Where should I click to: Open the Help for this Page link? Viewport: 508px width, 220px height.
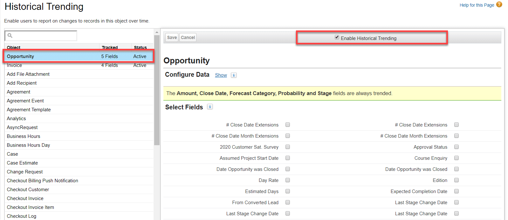pyautogui.click(x=477, y=5)
